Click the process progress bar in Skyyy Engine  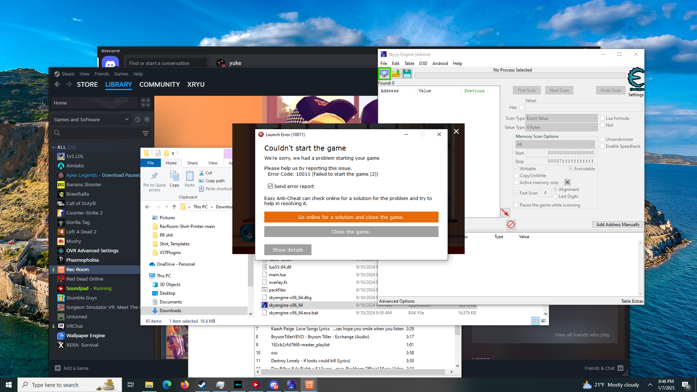point(520,75)
